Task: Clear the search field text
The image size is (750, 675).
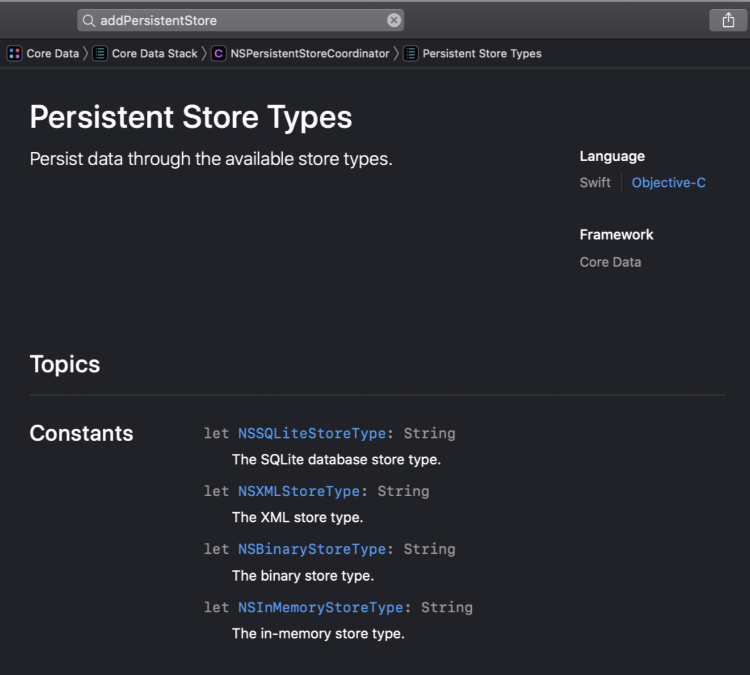Action: (394, 21)
